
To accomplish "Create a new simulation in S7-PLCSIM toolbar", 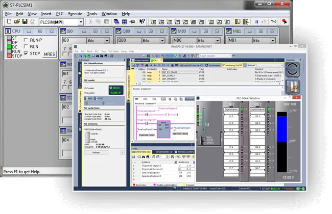I will tap(9, 21).
